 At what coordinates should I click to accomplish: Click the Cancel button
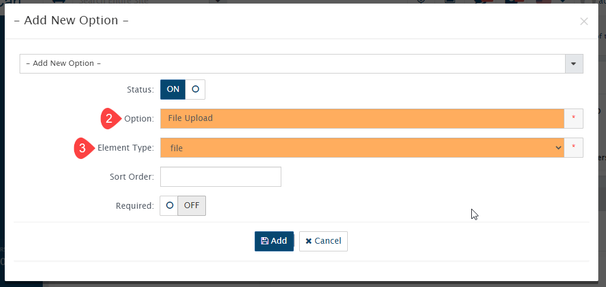tap(323, 241)
